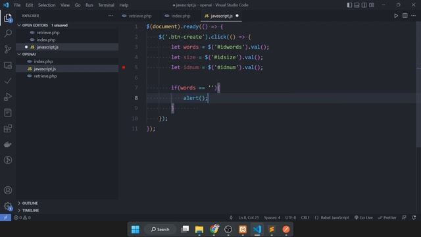Open the notifications bell icon
421x237 pixels.
pyautogui.click(x=414, y=218)
